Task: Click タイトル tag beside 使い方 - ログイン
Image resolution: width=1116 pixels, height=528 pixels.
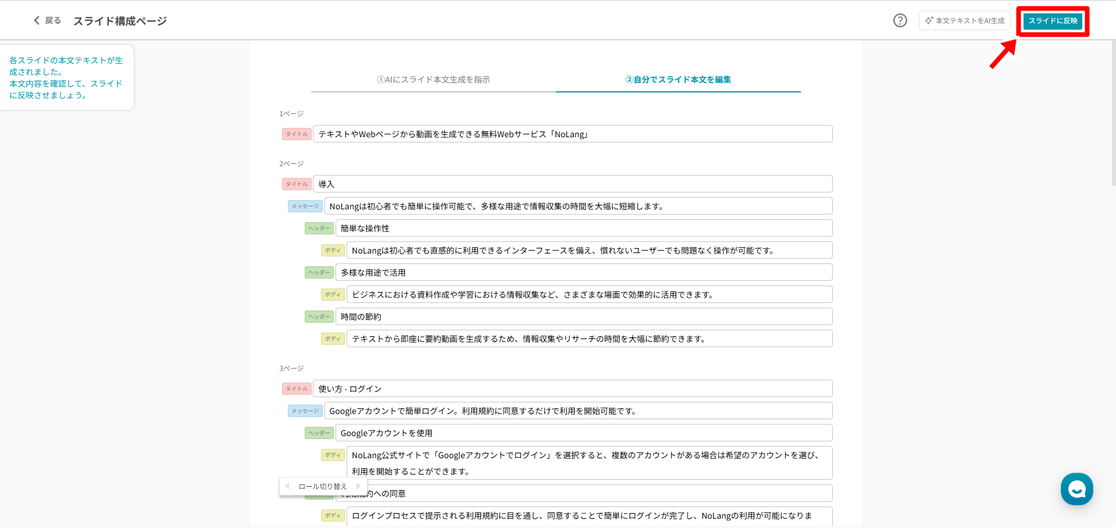Action: pyautogui.click(x=297, y=388)
